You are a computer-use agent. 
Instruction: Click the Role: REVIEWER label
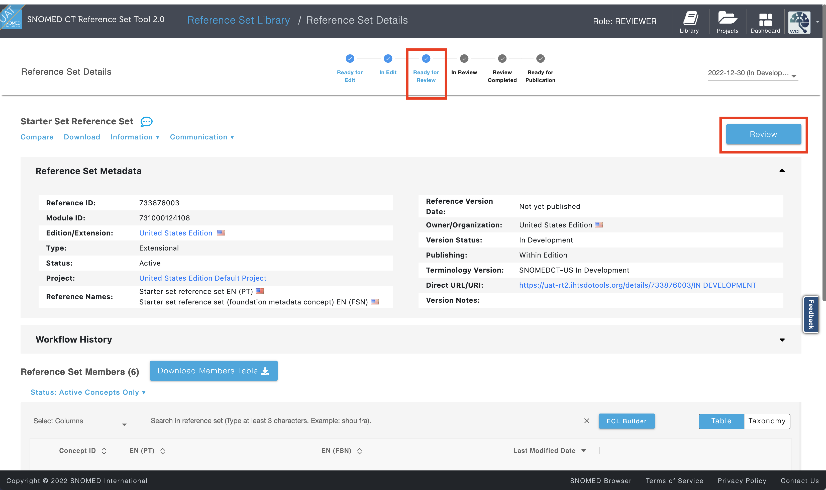625,21
